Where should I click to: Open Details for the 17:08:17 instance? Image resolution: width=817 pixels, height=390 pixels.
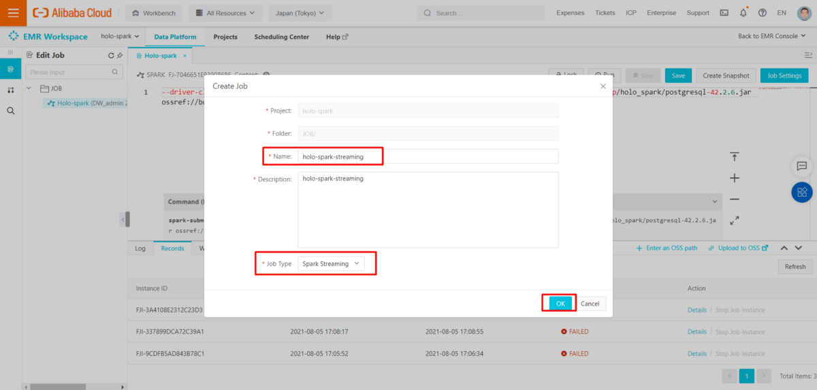(x=697, y=332)
